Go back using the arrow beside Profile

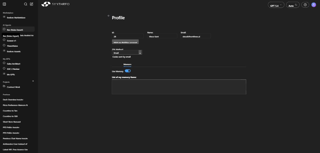tap(109, 16)
